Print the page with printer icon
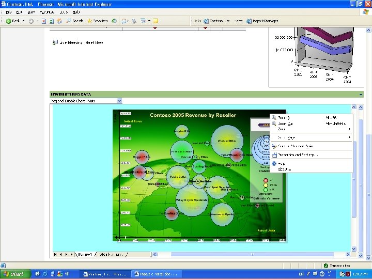 (x=134, y=21)
